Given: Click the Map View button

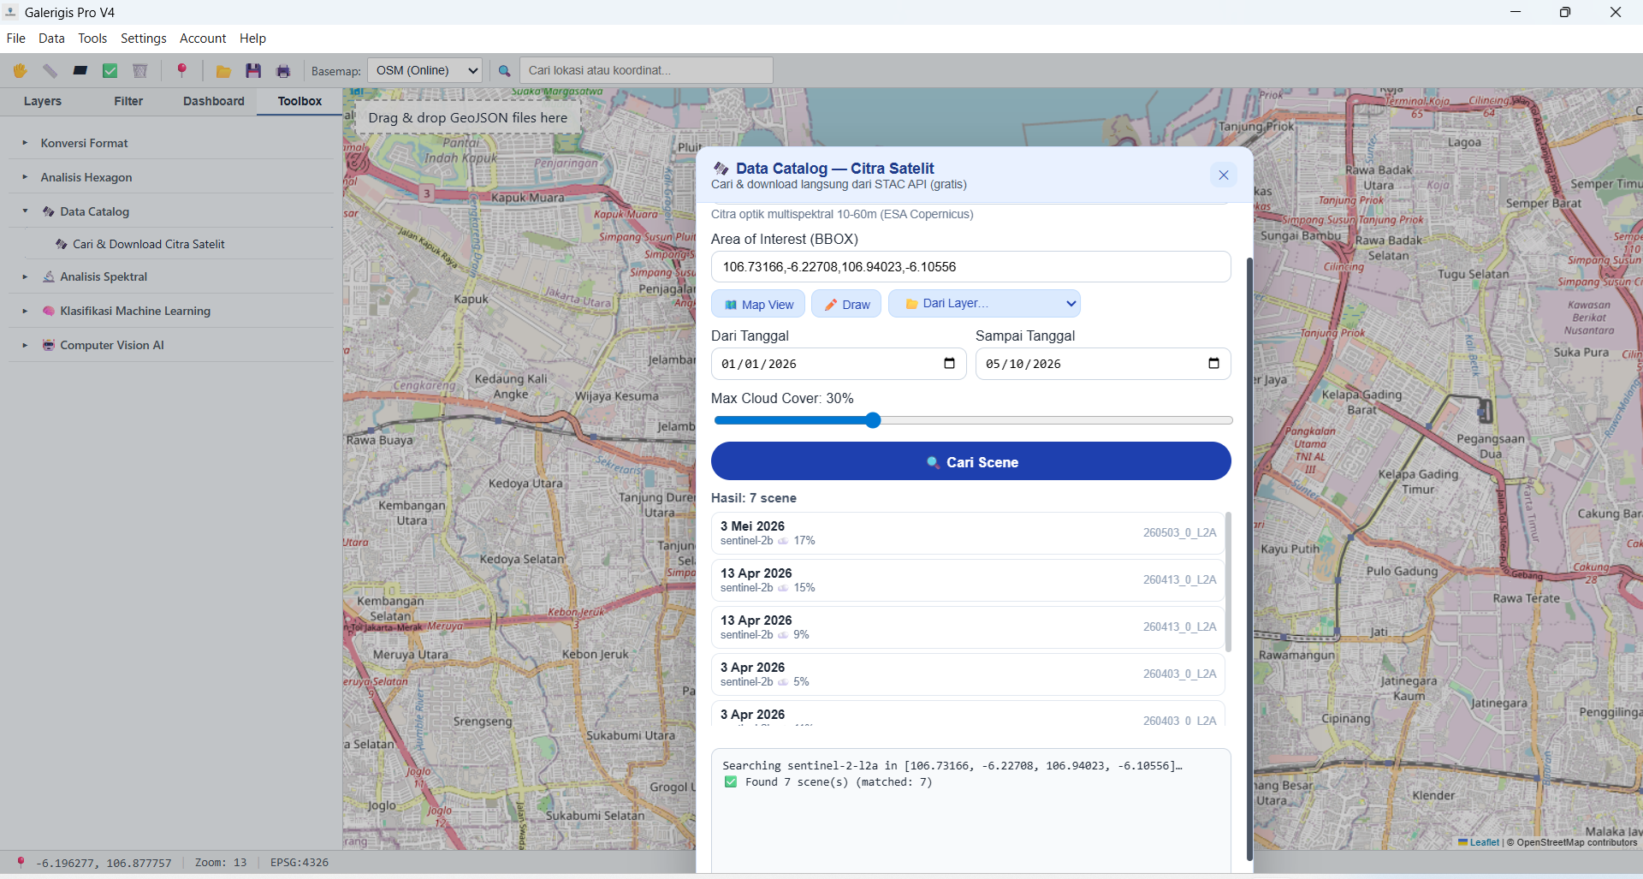Looking at the screenshot, I should 758,304.
